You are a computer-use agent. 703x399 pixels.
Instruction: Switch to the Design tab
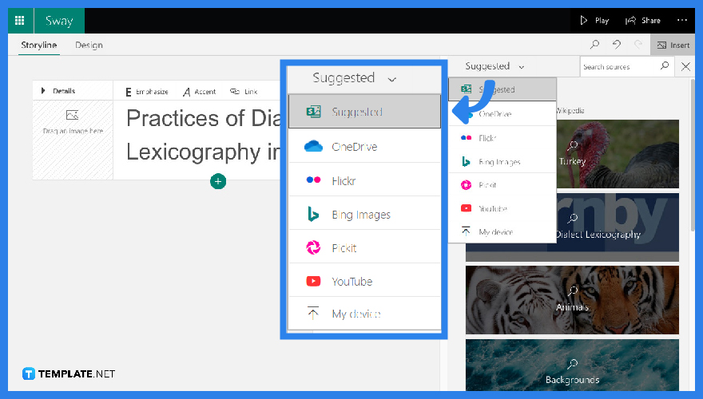pos(89,45)
